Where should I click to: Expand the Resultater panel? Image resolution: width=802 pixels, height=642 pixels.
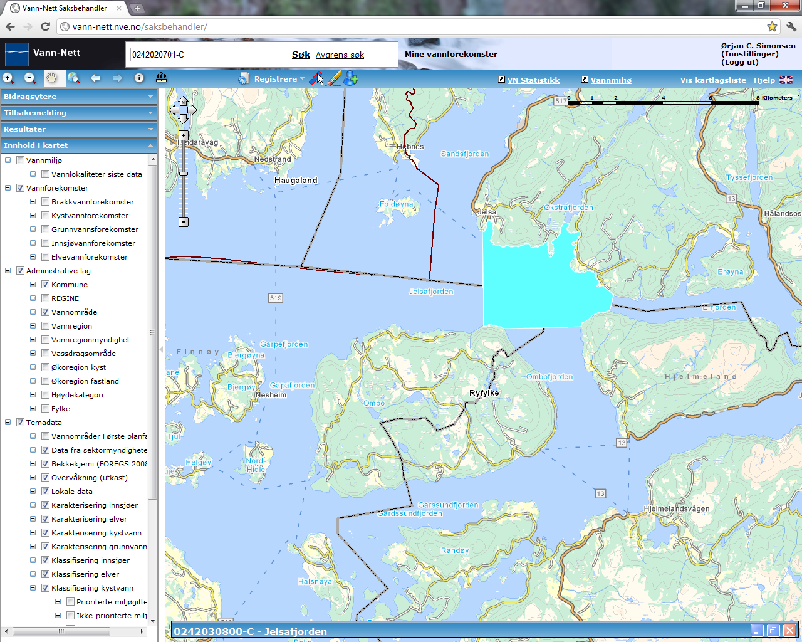(x=78, y=129)
